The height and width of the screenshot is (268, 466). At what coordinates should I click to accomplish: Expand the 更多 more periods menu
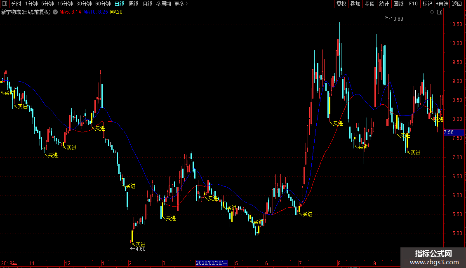click(x=181, y=4)
